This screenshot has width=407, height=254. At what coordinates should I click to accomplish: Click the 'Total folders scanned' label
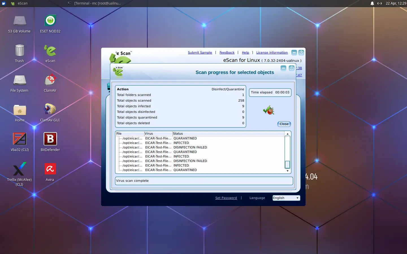coord(134,95)
